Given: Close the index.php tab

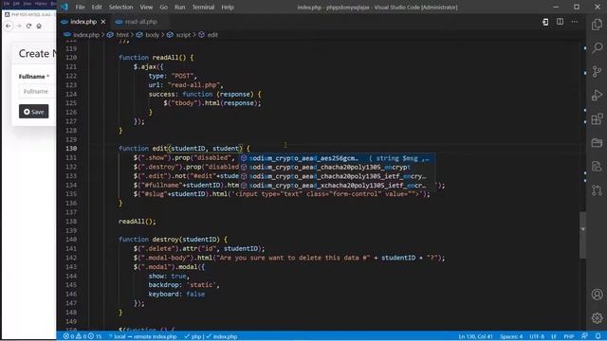Looking at the screenshot, I should (103, 22).
